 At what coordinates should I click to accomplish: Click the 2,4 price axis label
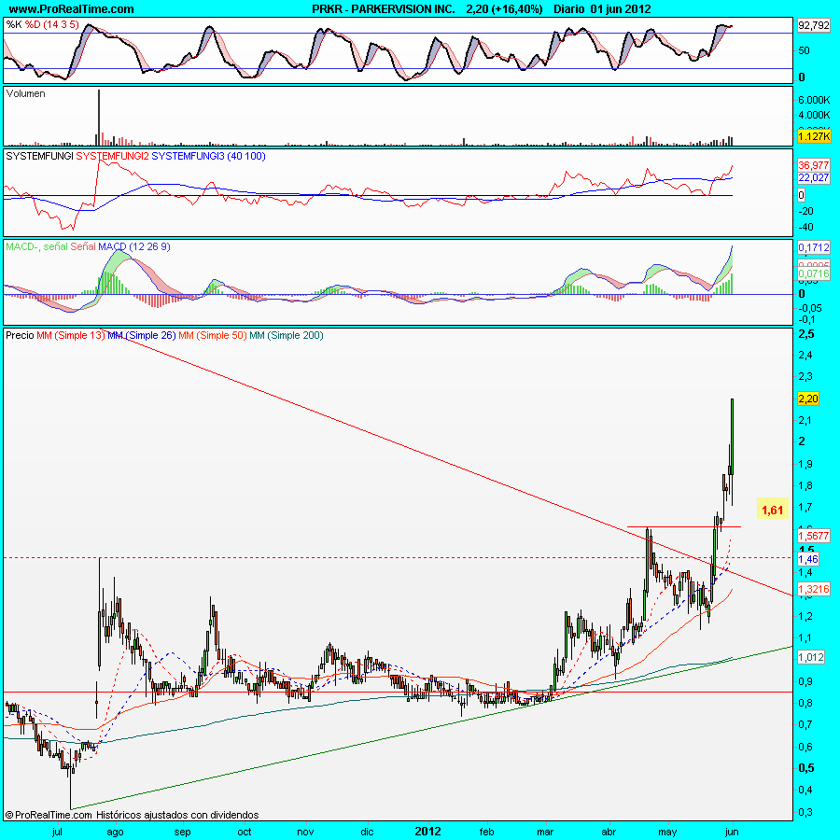805,356
